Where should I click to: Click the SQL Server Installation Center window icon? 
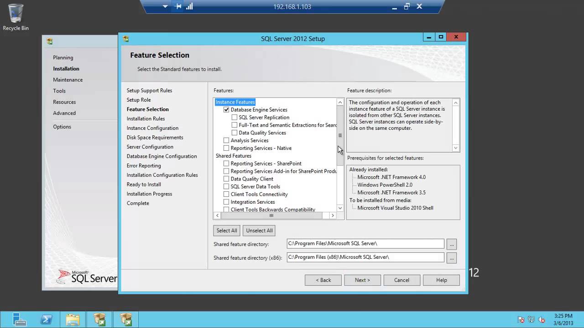(49, 41)
